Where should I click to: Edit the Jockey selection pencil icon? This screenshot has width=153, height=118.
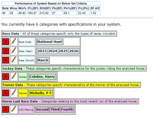[x=14, y=76]
